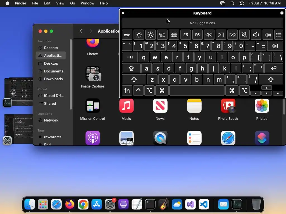Viewport: 286px width, 214px height.
Task: Click the F5 key
Action: (186, 35)
